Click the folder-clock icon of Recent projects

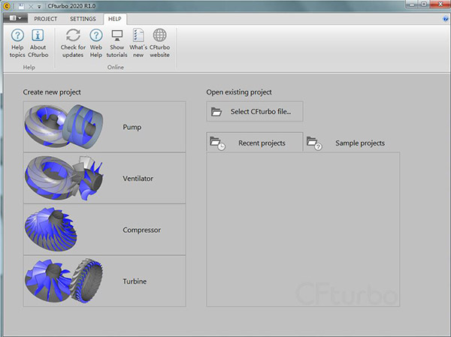pyautogui.click(x=217, y=143)
